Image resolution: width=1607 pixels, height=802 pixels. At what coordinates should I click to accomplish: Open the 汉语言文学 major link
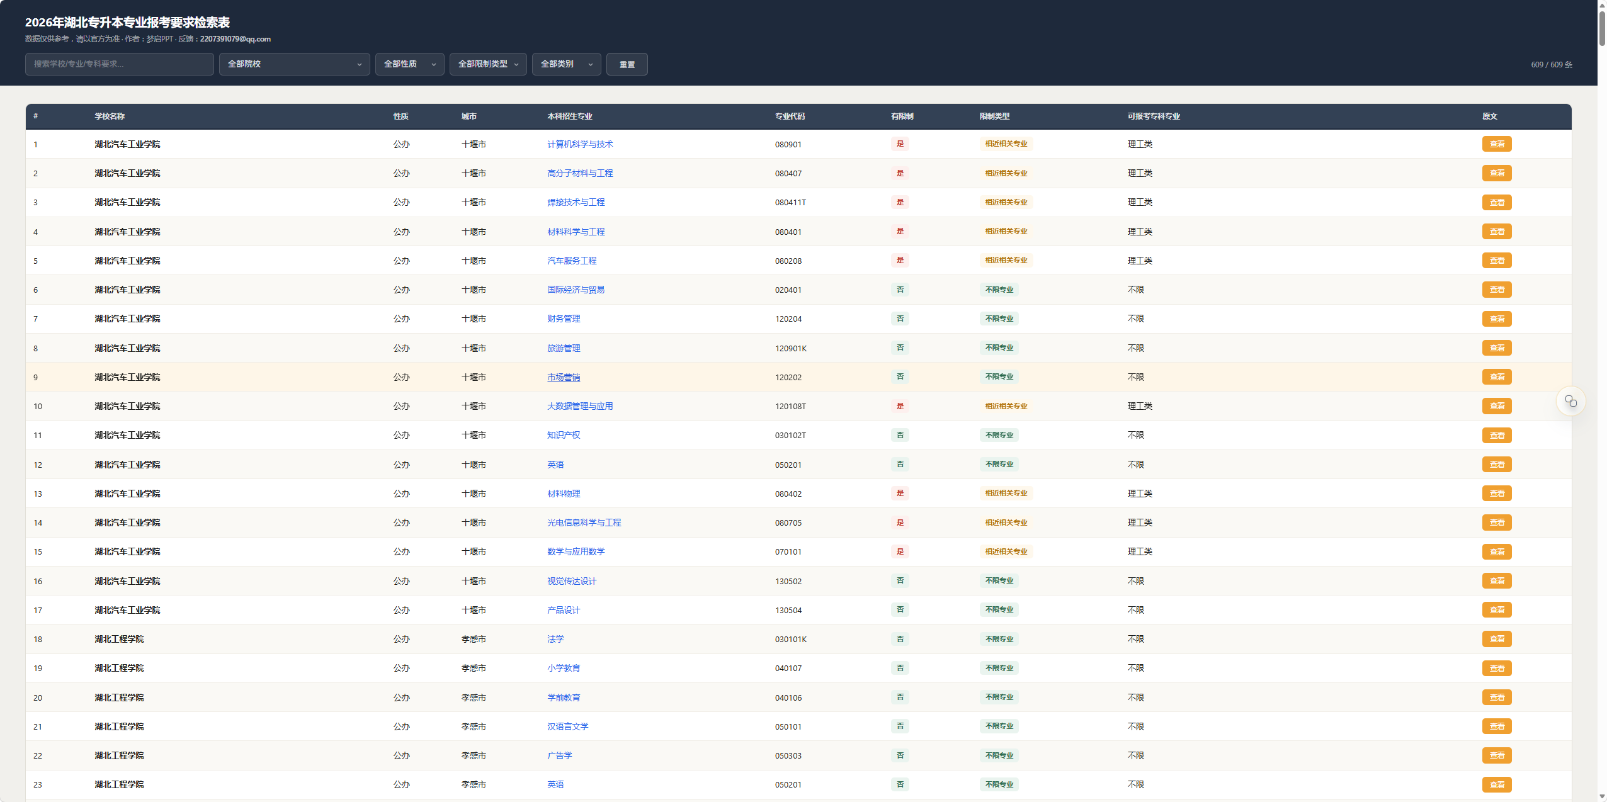(x=567, y=726)
